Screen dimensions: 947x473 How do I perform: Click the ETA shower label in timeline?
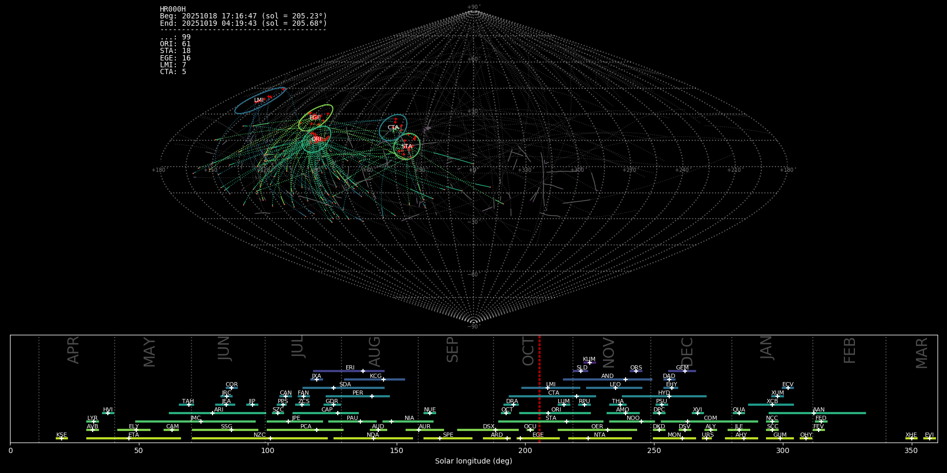tap(134, 435)
